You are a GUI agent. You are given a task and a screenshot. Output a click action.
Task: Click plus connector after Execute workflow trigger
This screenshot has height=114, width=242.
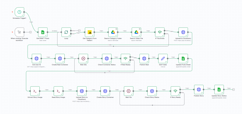point(31,32)
